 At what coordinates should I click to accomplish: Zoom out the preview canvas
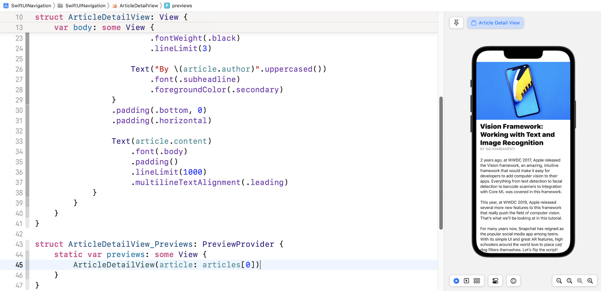pos(559,281)
